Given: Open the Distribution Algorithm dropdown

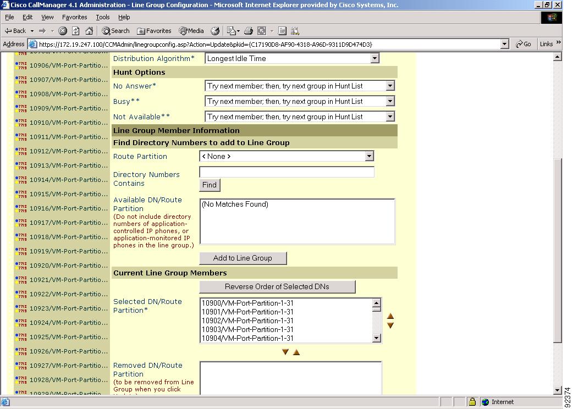Looking at the screenshot, I should pyautogui.click(x=374, y=58).
